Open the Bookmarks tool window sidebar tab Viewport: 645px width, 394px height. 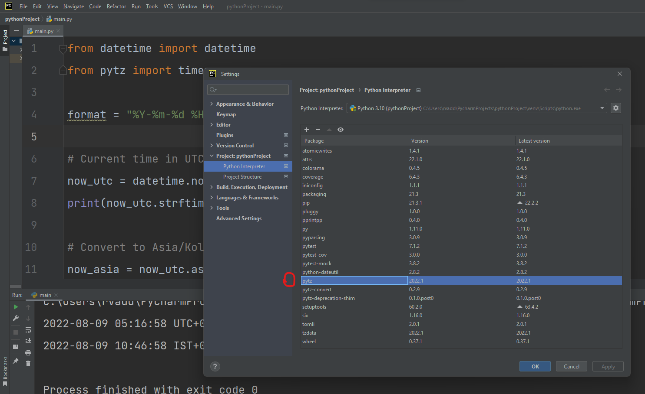(5, 371)
